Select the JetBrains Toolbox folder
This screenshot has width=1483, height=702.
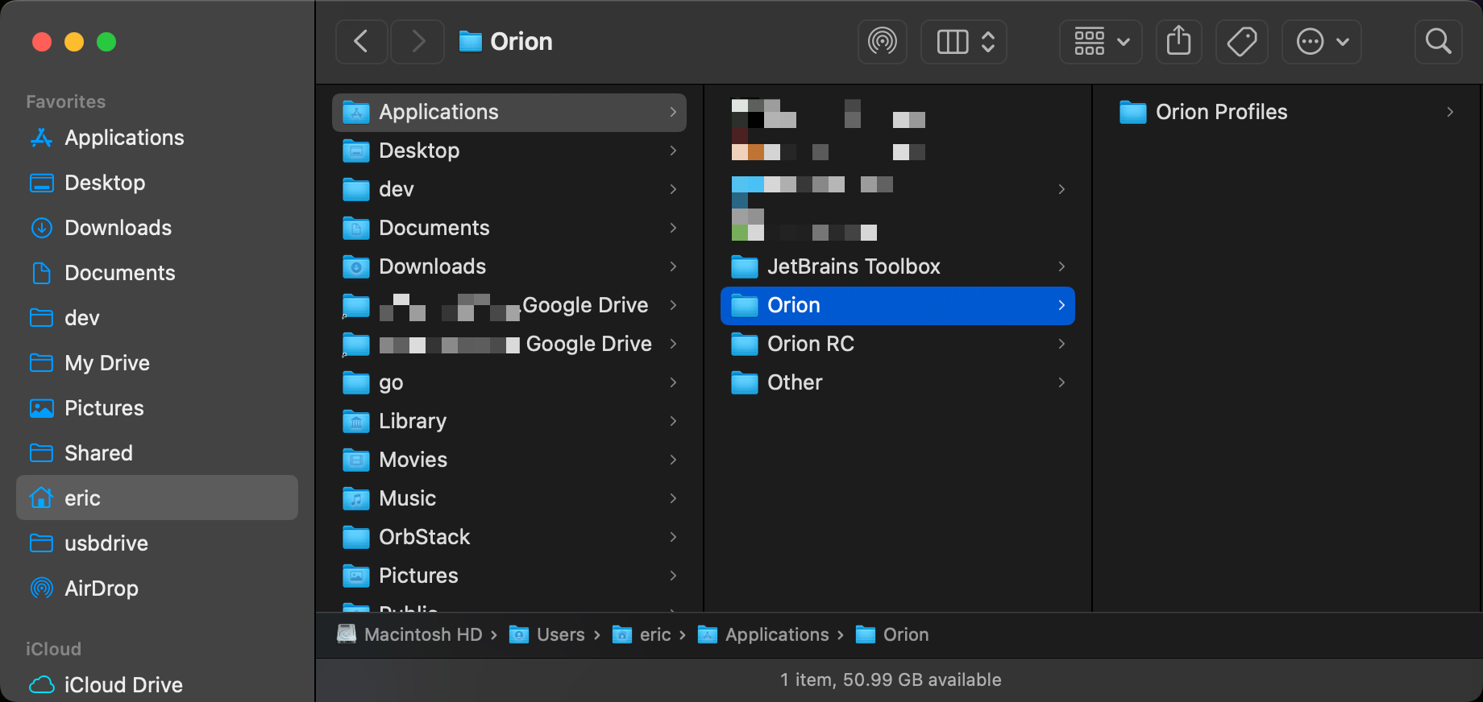[x=854, y=266]
